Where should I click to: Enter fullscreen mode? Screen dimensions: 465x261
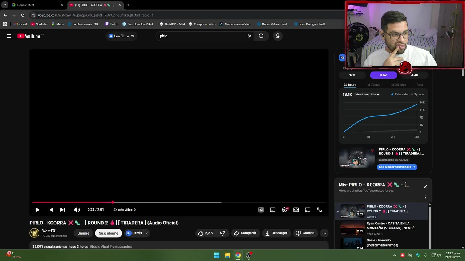coord(319,210)
